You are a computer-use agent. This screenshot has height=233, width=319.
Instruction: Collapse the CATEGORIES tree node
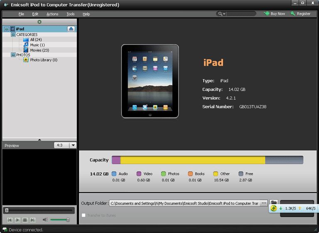(13, 35)
